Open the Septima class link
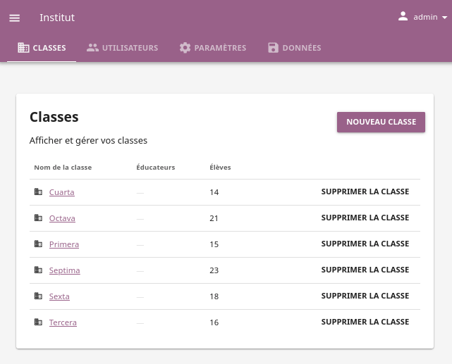 coord(65,270)
